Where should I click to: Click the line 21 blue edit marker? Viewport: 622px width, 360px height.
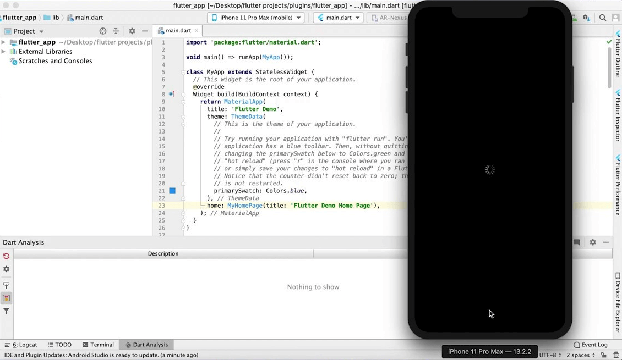click(x=172, y=191)
